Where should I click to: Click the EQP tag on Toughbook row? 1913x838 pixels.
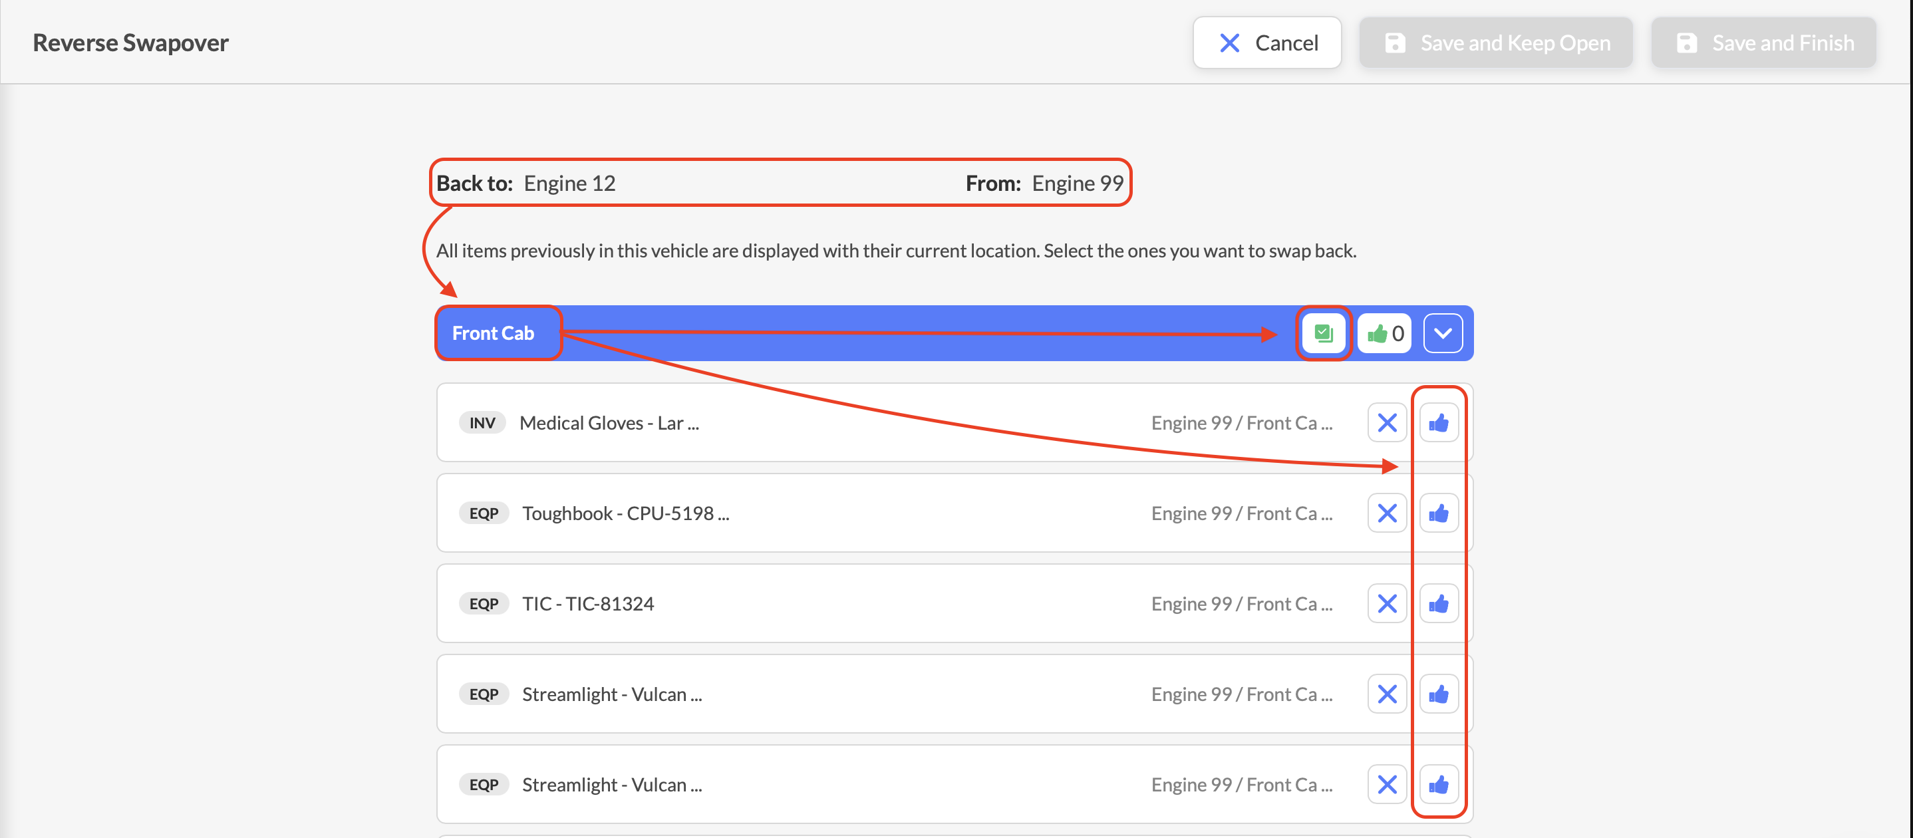[484, 513]
